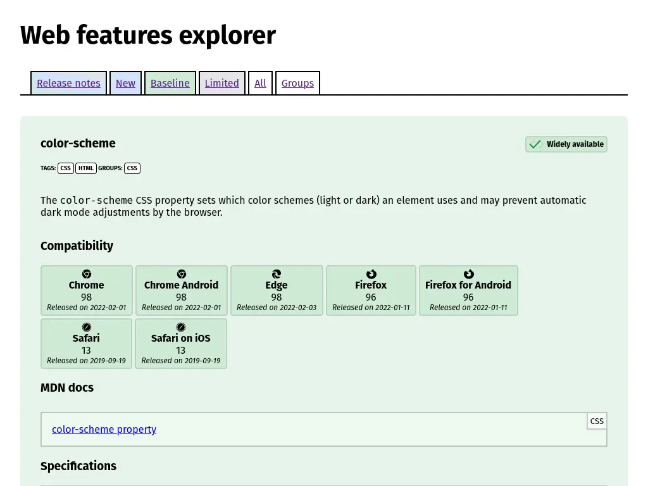Screen dimensions: 648x486
Task: Open the color-scheme property MDN link
Action: click(x=104, y=429)
